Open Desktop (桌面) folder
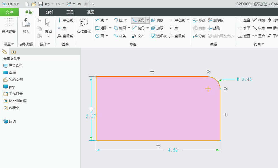This screenshot has width=278, height=168. (10, 72)
